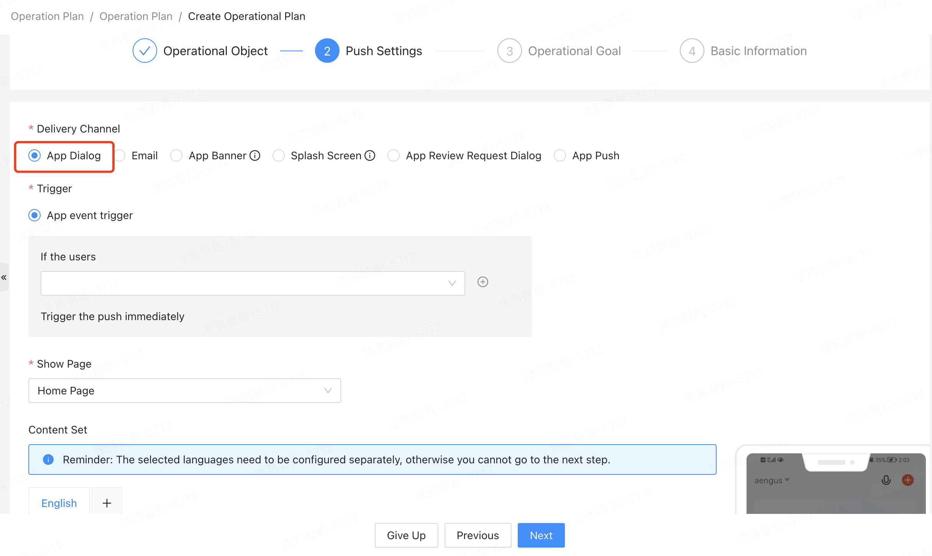The width and height of the screenshot is (932, 556).
Task: Click Create Operational Plan breadcrumb
Action: click(x=246, y=16)
